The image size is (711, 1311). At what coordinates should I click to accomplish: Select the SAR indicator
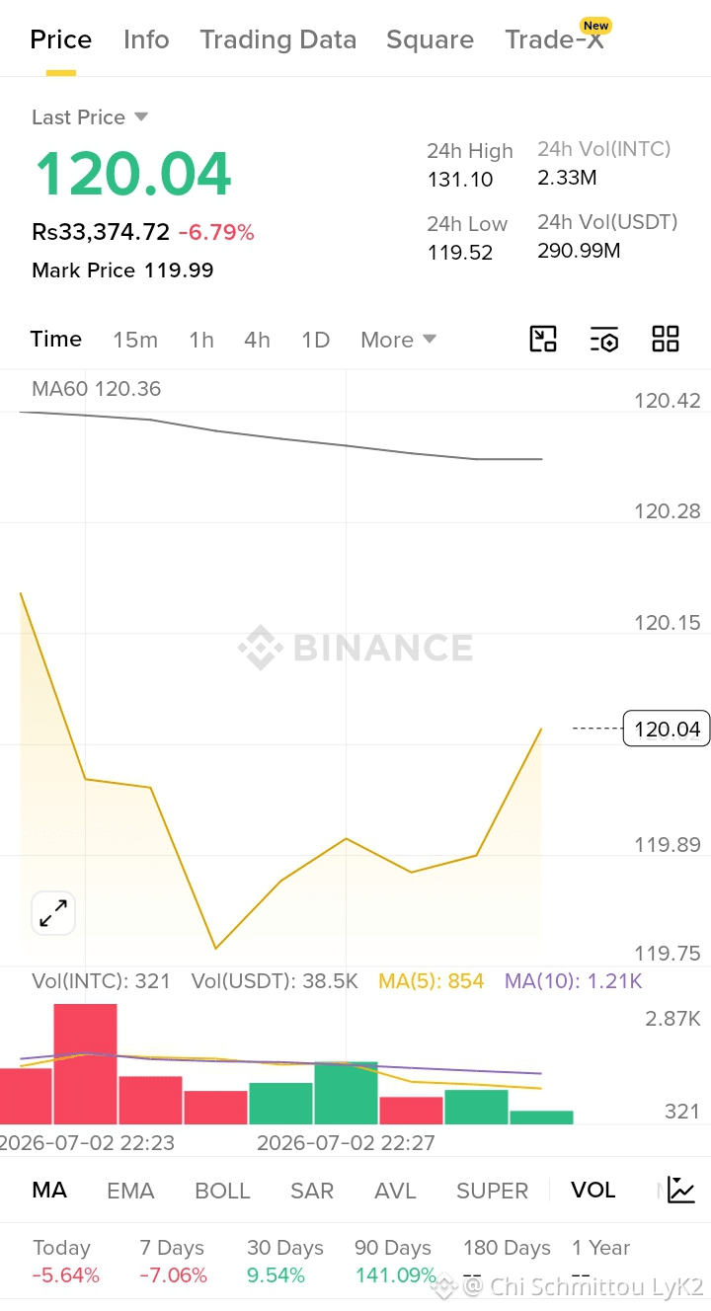tap(312, 1191)
